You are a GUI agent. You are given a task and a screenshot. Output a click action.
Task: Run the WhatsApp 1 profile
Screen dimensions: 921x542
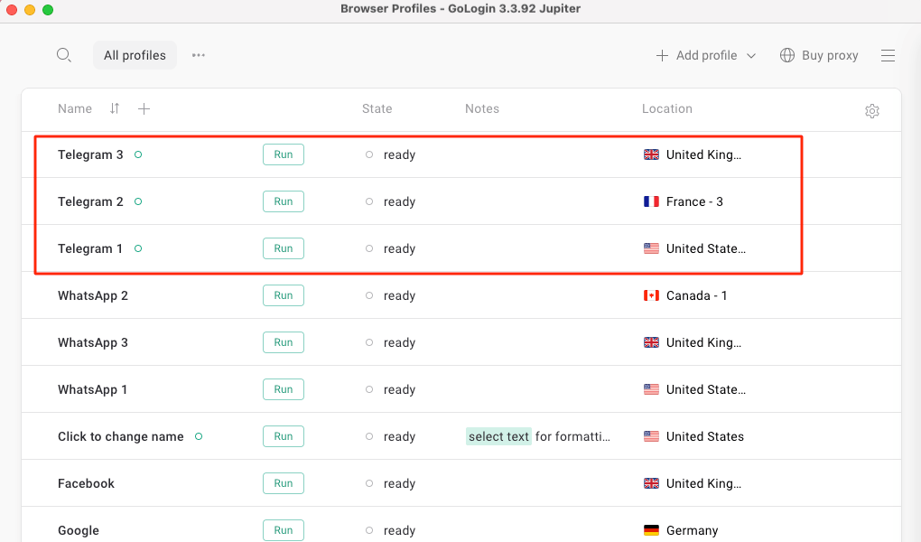tap(284, 389)
